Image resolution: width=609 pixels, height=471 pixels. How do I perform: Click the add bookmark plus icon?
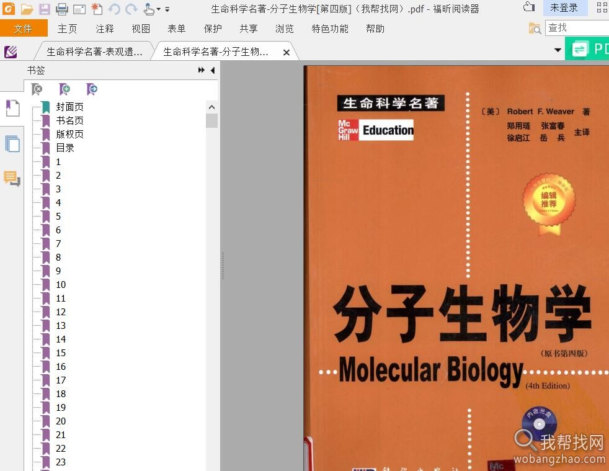point(64,89)
